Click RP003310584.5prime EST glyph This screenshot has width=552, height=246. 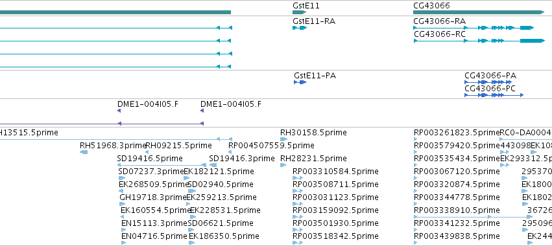(298, 178)
